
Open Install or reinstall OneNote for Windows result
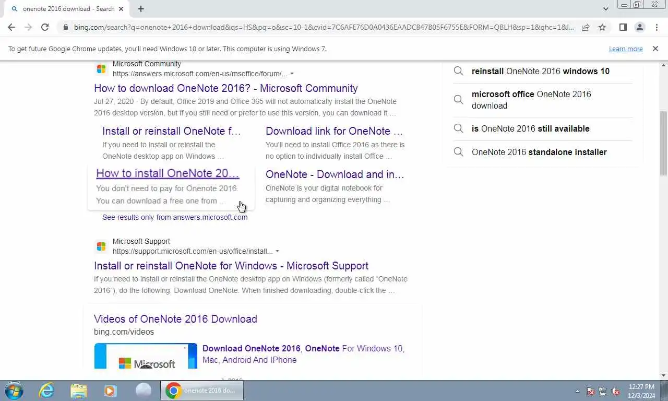[231, 266]
